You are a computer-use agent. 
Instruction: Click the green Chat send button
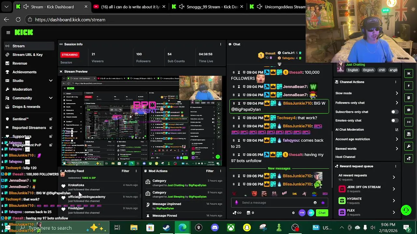point(322,213)
